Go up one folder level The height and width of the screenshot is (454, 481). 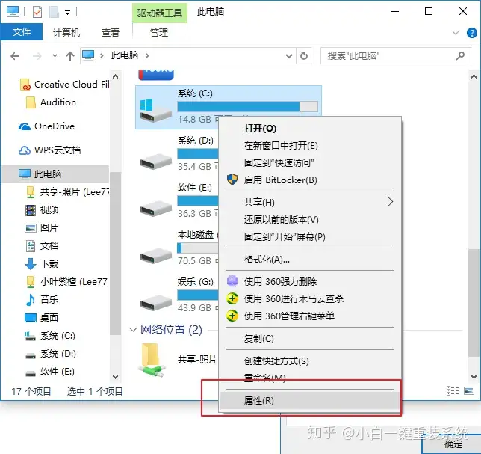coord(70,56)
